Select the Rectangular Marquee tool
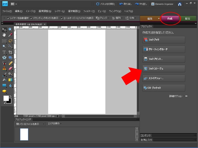 tap(4, 41)
